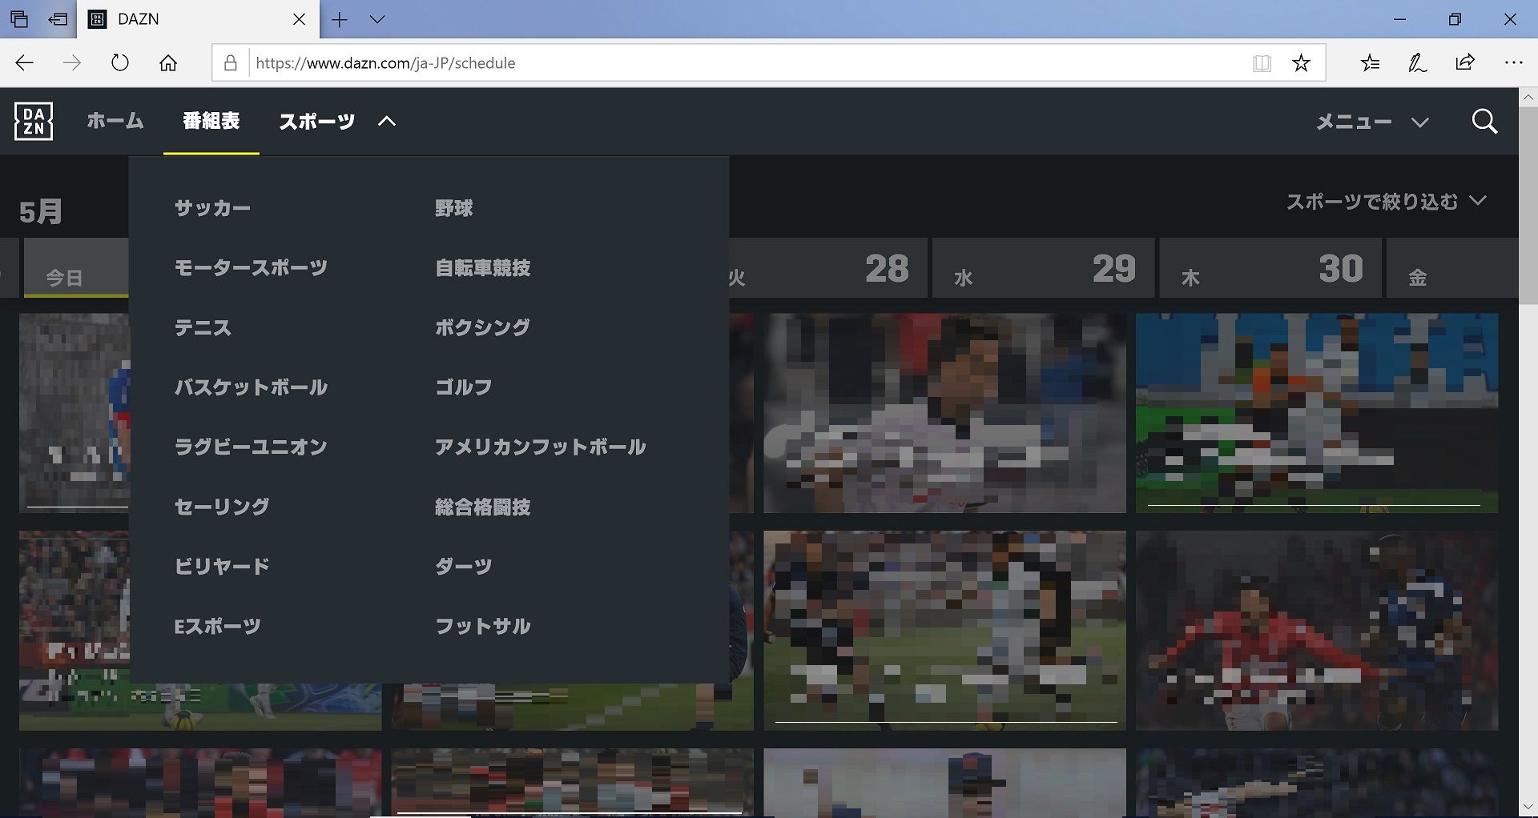This screenshot has width=1538, height=818.
Task: Click scrollbar up arrow
Action: tap(1528, 97)
